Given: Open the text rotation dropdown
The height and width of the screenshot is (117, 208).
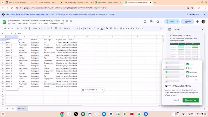Looking at the screenshot, I should (137, 28).
